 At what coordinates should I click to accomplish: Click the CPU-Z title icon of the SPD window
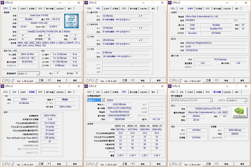87,86
